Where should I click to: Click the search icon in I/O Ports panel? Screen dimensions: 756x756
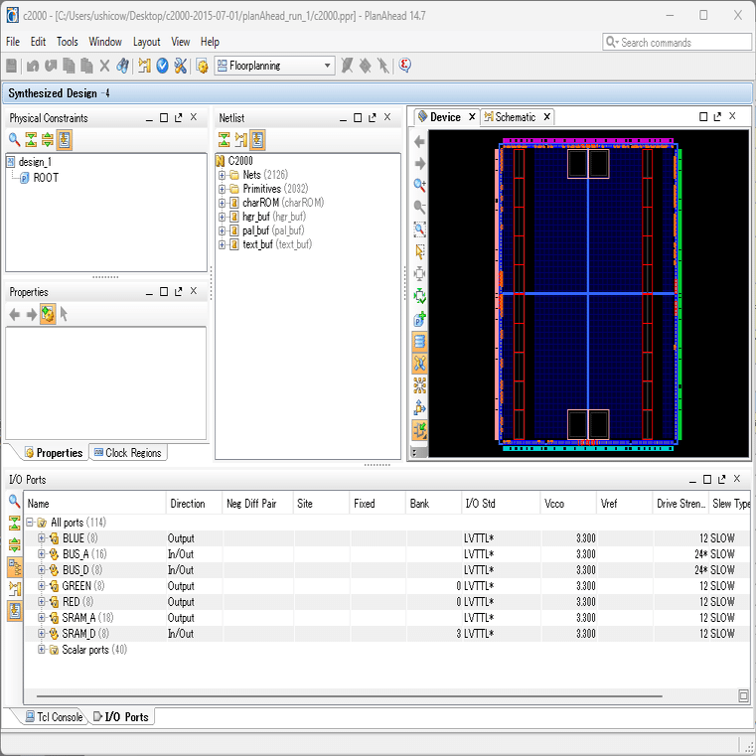[x=14, y=503]
